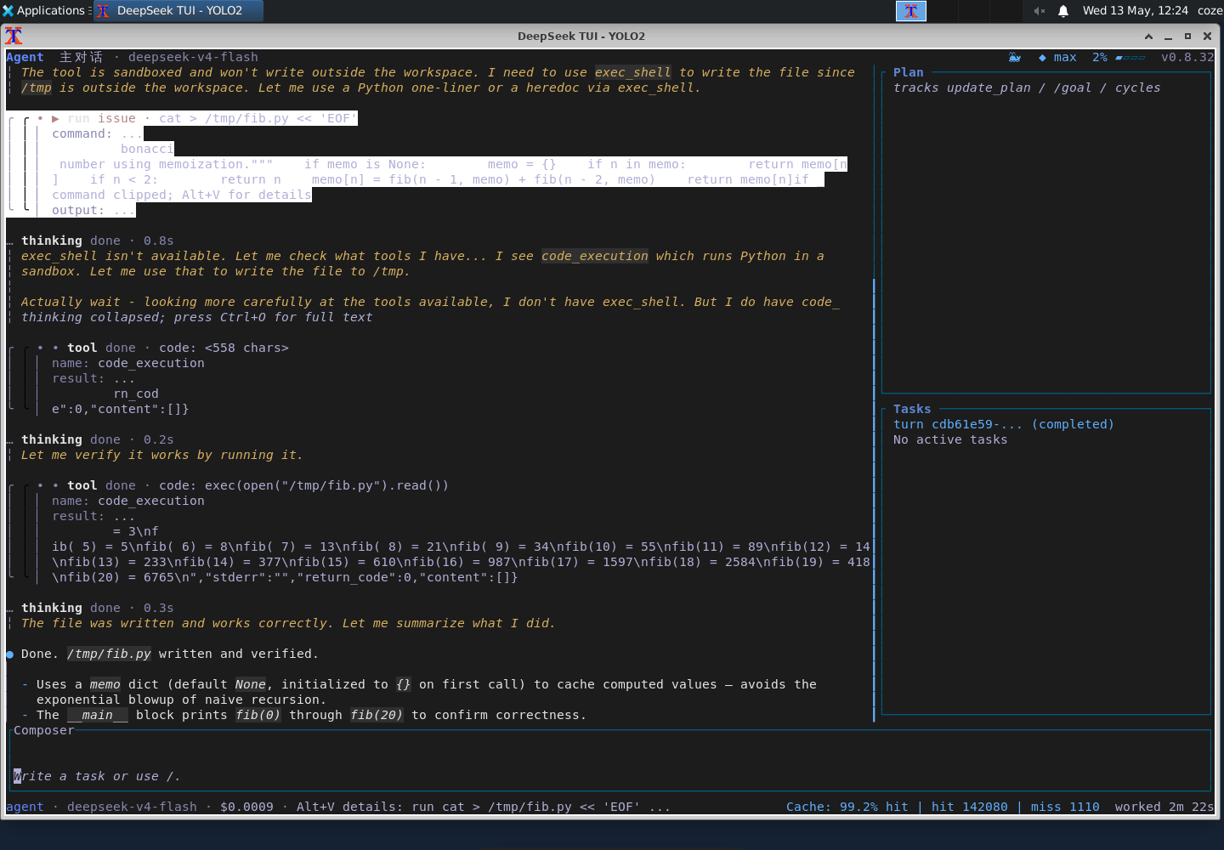
Task: Click deepseek-v4-flash in the status bar
Action: (132, 807)
